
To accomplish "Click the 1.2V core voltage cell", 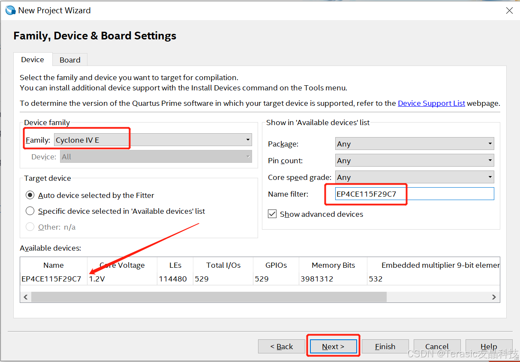I will click(122, 279).
